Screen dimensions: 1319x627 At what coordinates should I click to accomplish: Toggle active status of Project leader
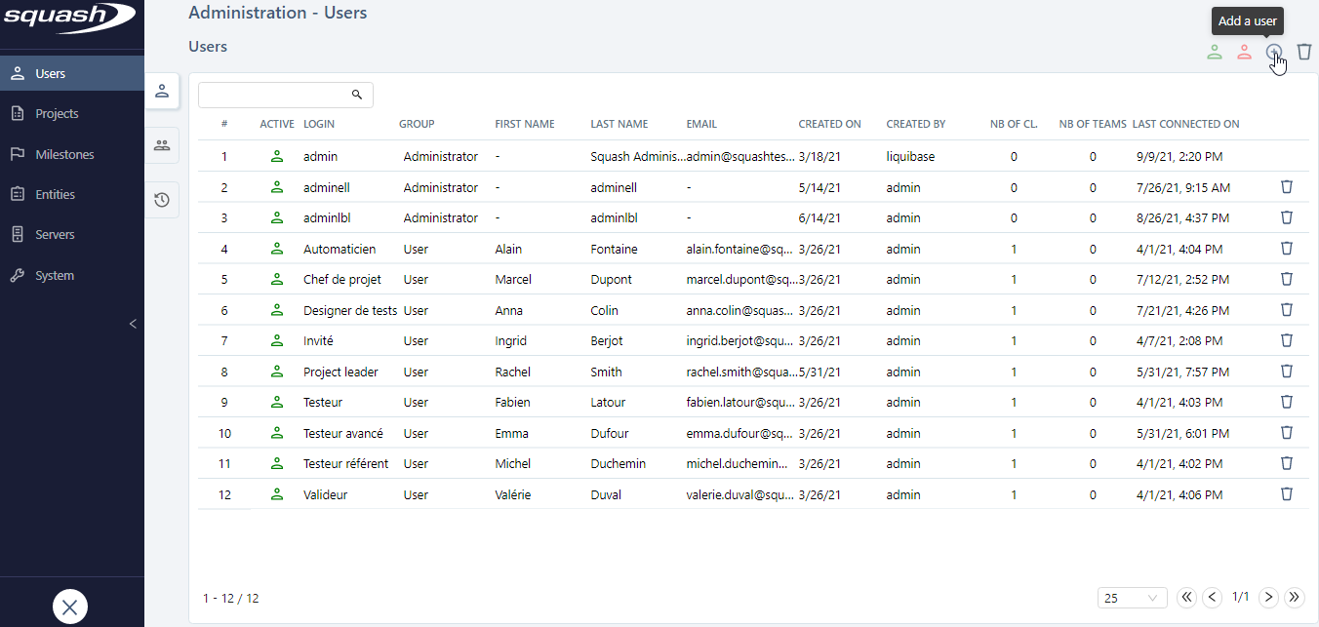(x=277, y=372)
